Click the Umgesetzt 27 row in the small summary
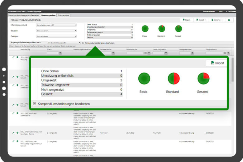 tap(110, 30)
